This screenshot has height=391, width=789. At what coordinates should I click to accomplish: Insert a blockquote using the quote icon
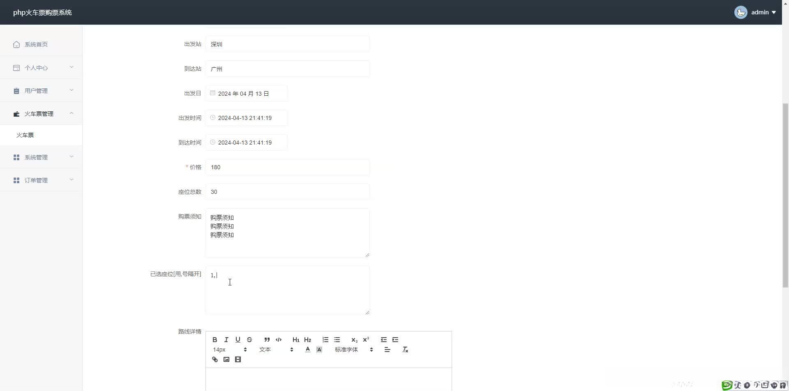(x=267, y=340)
